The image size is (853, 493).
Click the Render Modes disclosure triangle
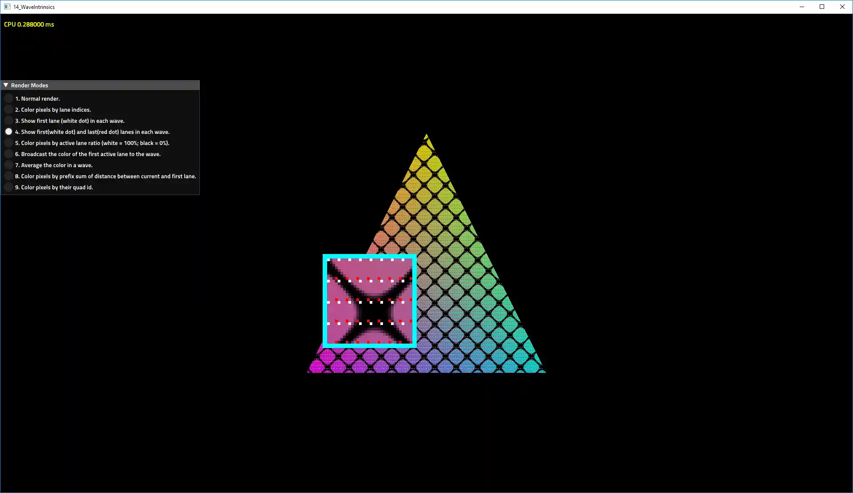pyautogui.click(x=6, y=85)
